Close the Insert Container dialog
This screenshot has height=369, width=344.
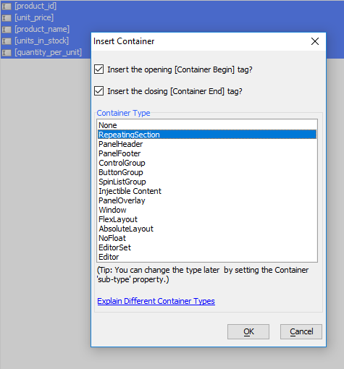315,41
